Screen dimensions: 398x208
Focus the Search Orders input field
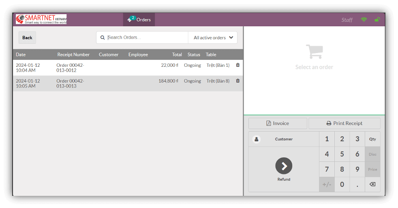(x=146, y=38)
